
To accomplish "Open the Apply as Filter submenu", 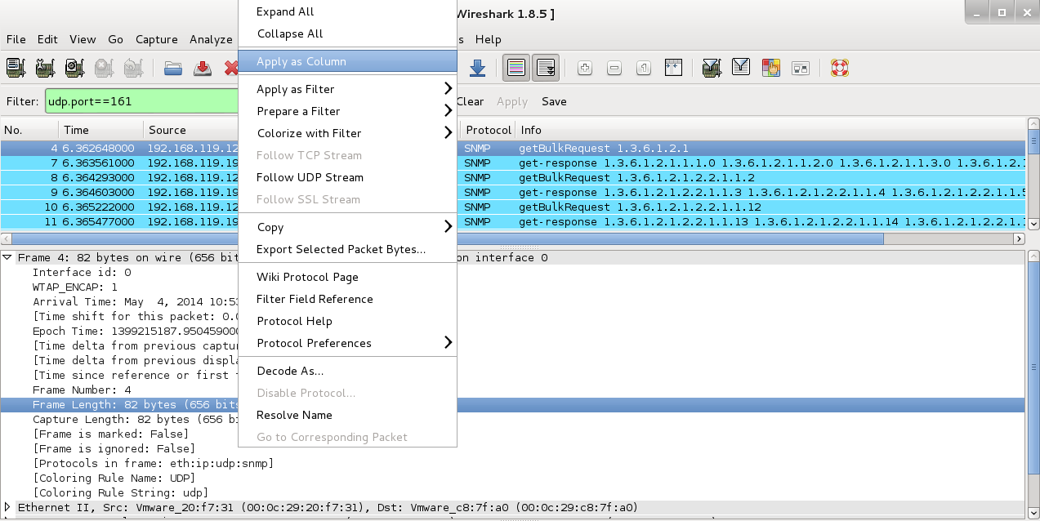I will click(x=347, y=89).
